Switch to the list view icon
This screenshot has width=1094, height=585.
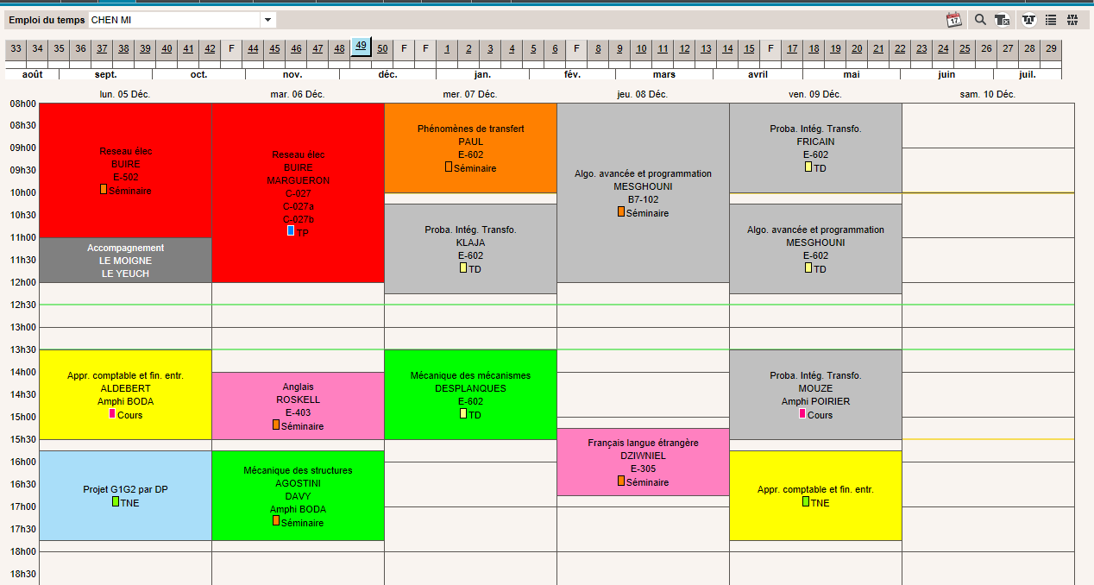coord(1051,20)
